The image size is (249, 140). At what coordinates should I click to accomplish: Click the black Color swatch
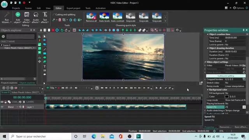(227, 96)
